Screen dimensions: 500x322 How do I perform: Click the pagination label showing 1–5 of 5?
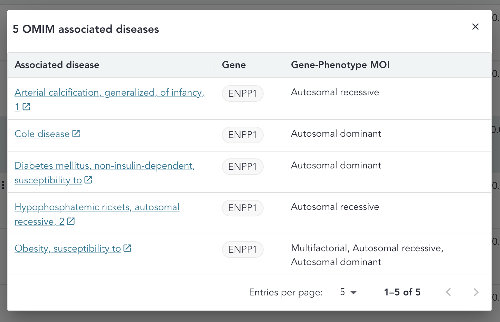[402, 292]
